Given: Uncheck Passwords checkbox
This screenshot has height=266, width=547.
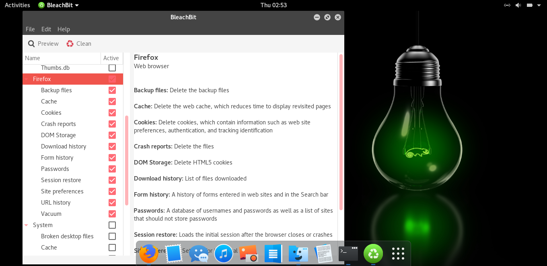Looking at the screenshot, I should 112,169.
